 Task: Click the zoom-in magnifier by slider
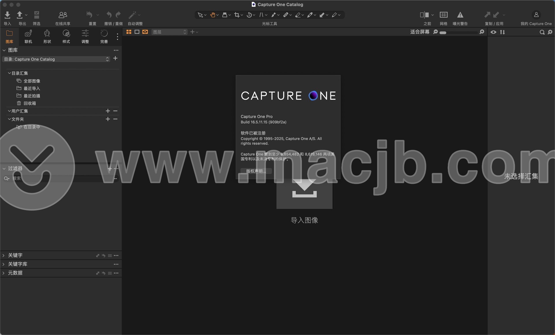[x=482, y=32]
